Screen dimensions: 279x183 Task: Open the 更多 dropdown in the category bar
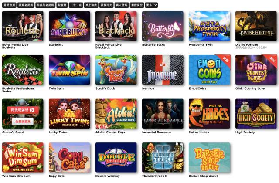[x=151, y=5]
